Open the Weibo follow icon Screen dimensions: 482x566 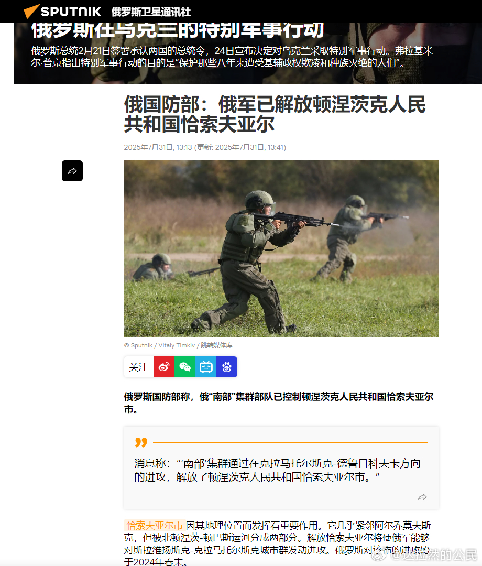[164, 367]
